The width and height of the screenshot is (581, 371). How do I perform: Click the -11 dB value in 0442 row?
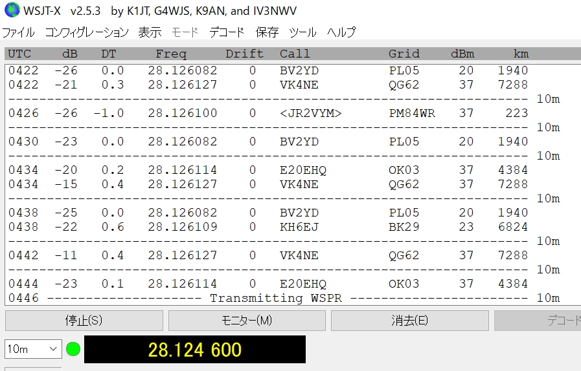click(65, 255)
